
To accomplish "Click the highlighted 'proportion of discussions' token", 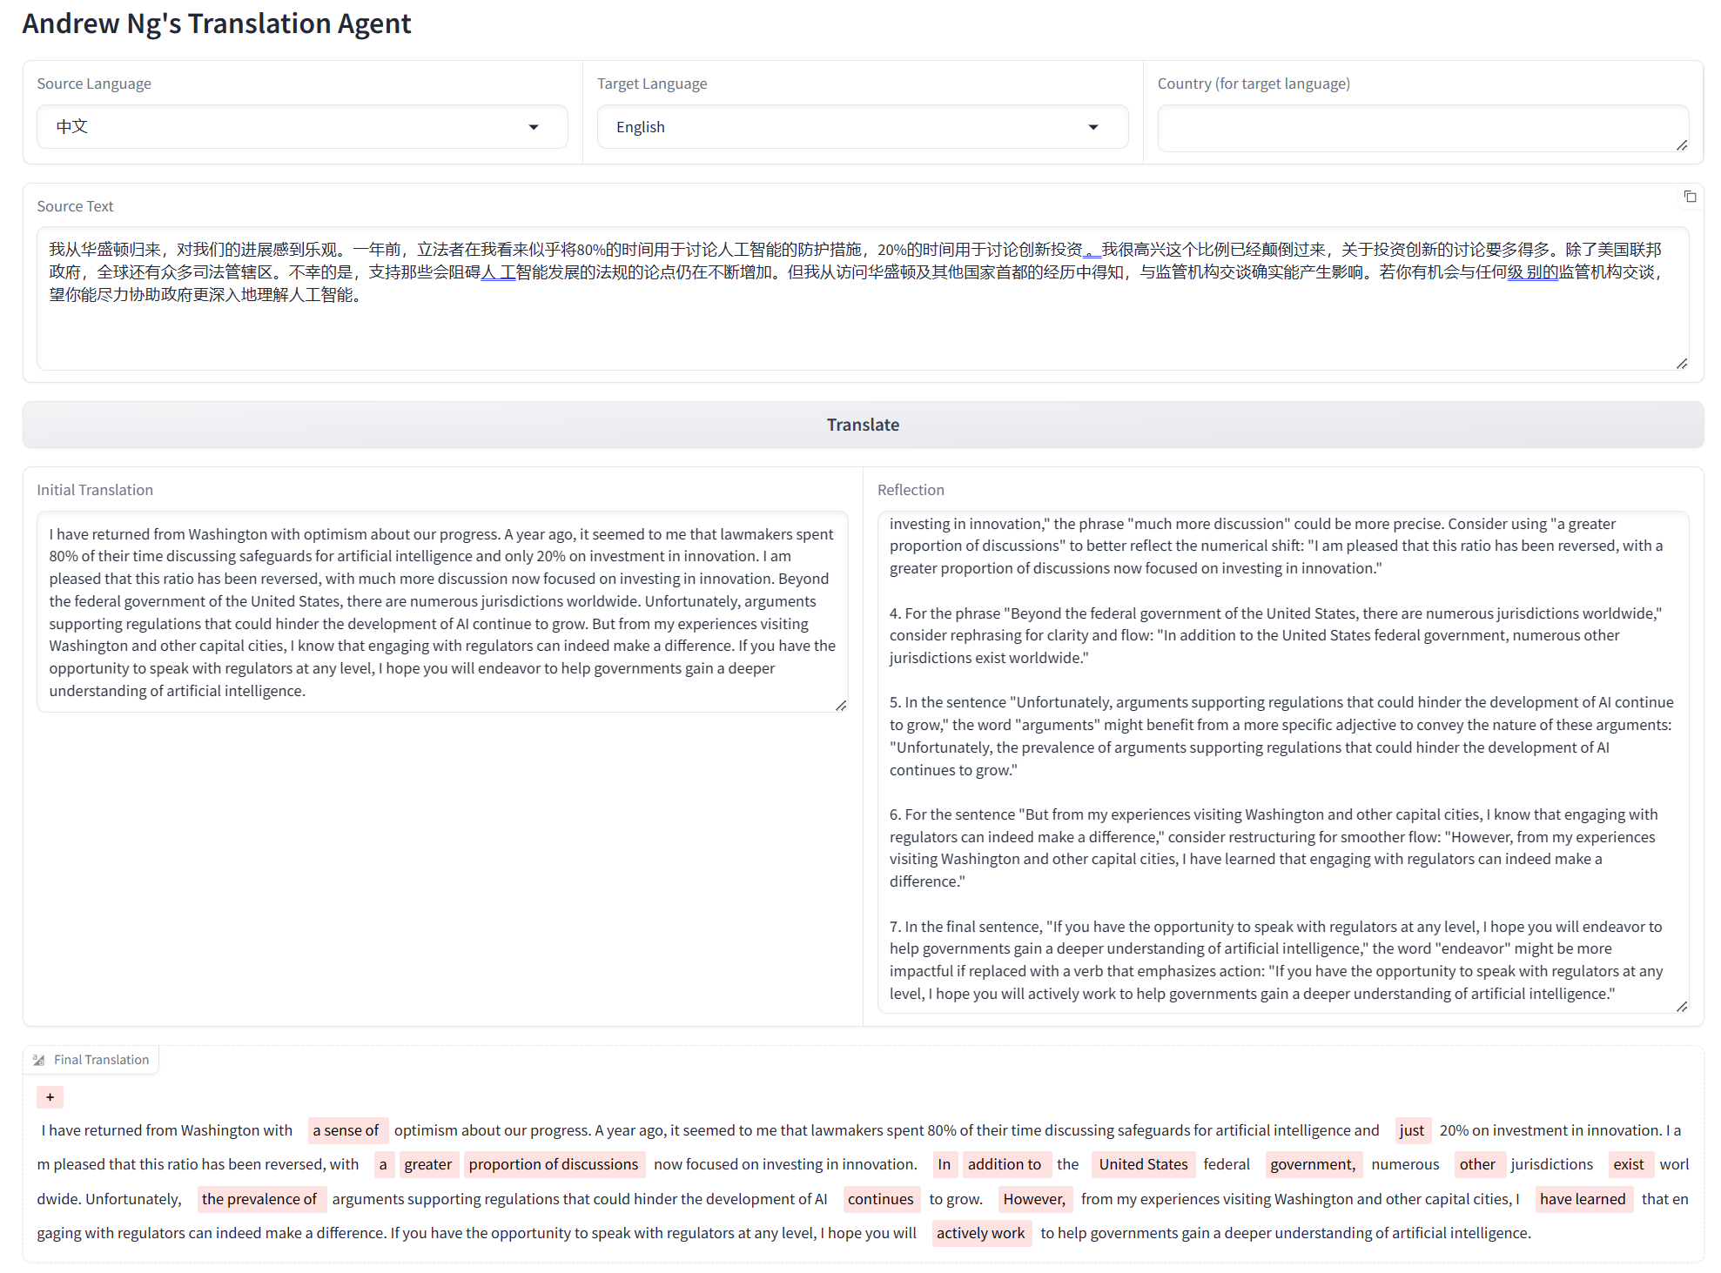I will click(554, 1164).
